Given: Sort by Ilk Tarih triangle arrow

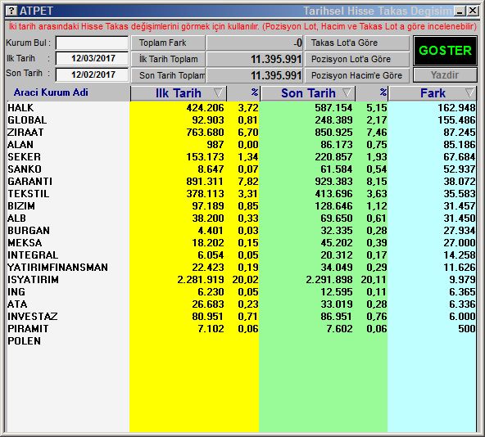Looking at the screenshot, I should pos(218,92).
